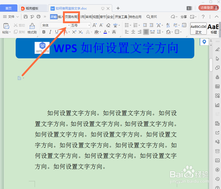Open the 开始 ribbon tab
The image size is (221, 189).
click(54, 17)
